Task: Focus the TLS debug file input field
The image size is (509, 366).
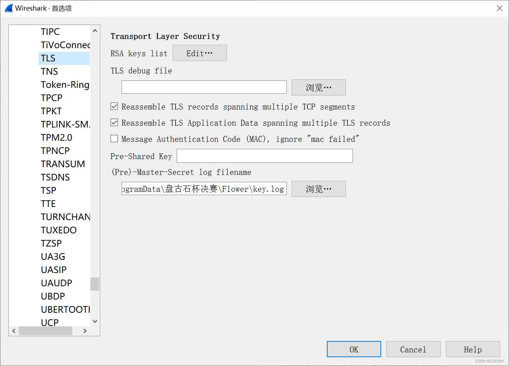Action: 204,87
